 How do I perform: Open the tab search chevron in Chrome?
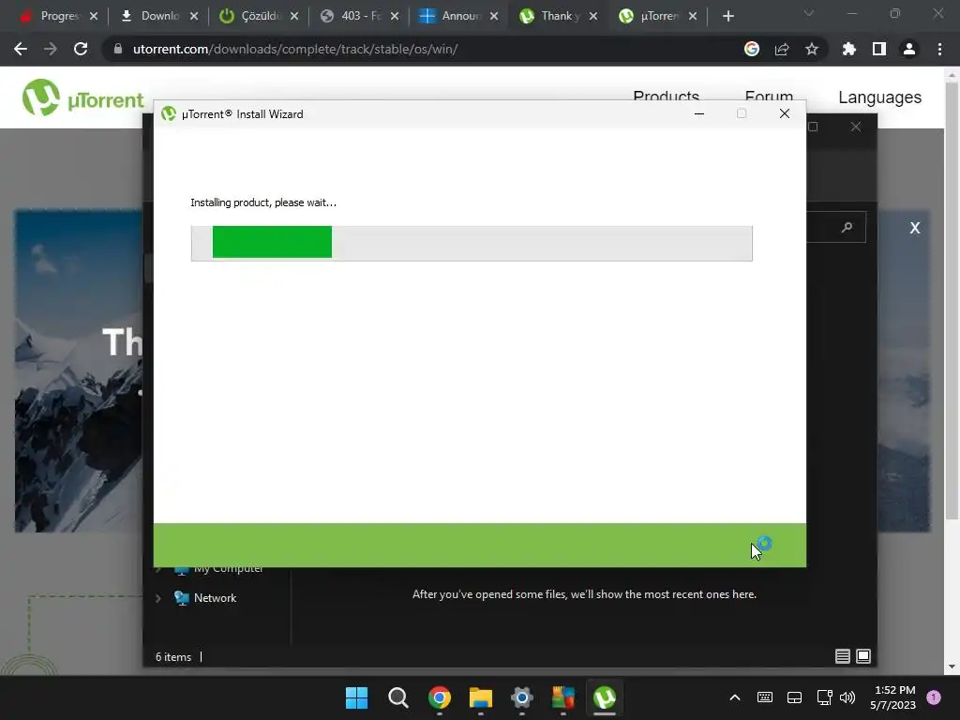809,13
